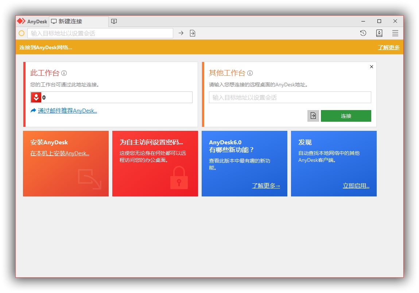The height and width of the screenshot is (293, 419).
Task: Minimize the AnyDesk window
Action: pos(363,22)
